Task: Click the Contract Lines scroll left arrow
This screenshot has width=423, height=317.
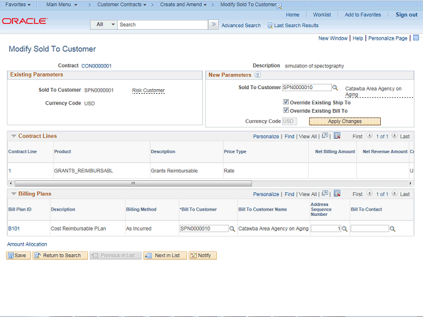Action: (11, 184)
